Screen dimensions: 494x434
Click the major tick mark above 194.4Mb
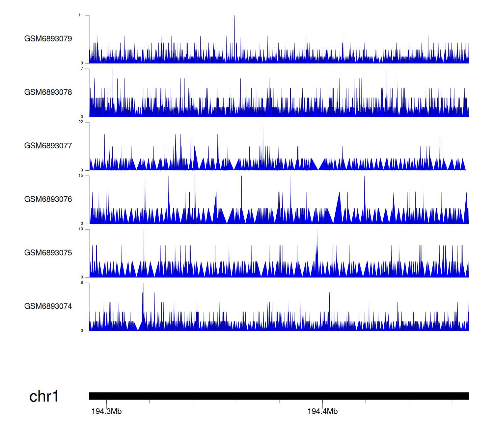click(322, 403)
